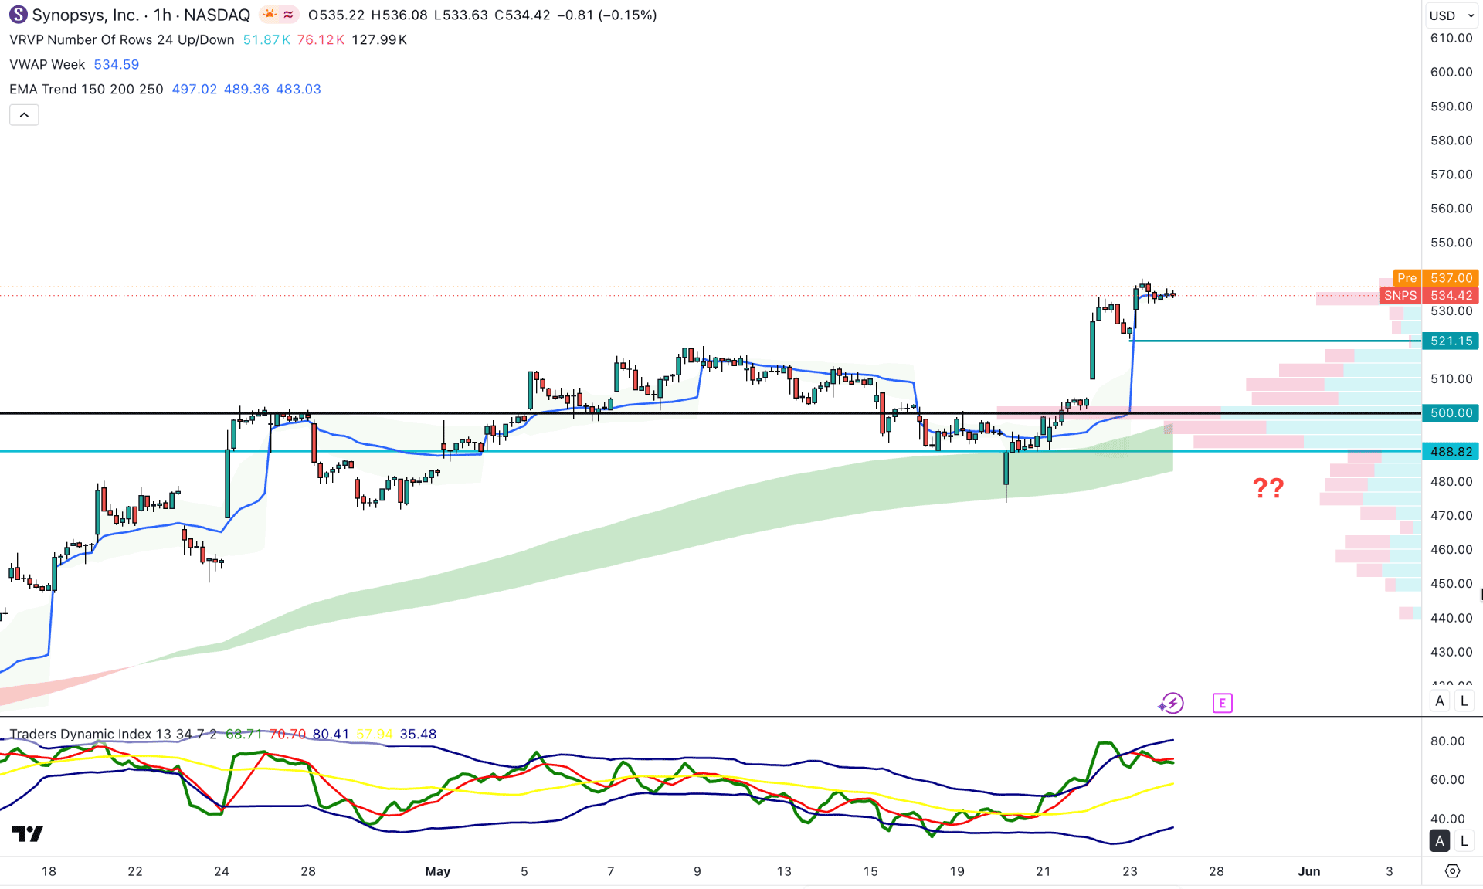Click the SNPS 534.42 last price label
The height and width of the screenshot is (889, 1483).
pos(1430,296)
